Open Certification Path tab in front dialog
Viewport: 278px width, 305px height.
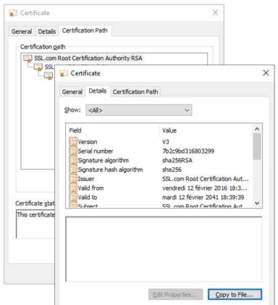pos(135,92)
